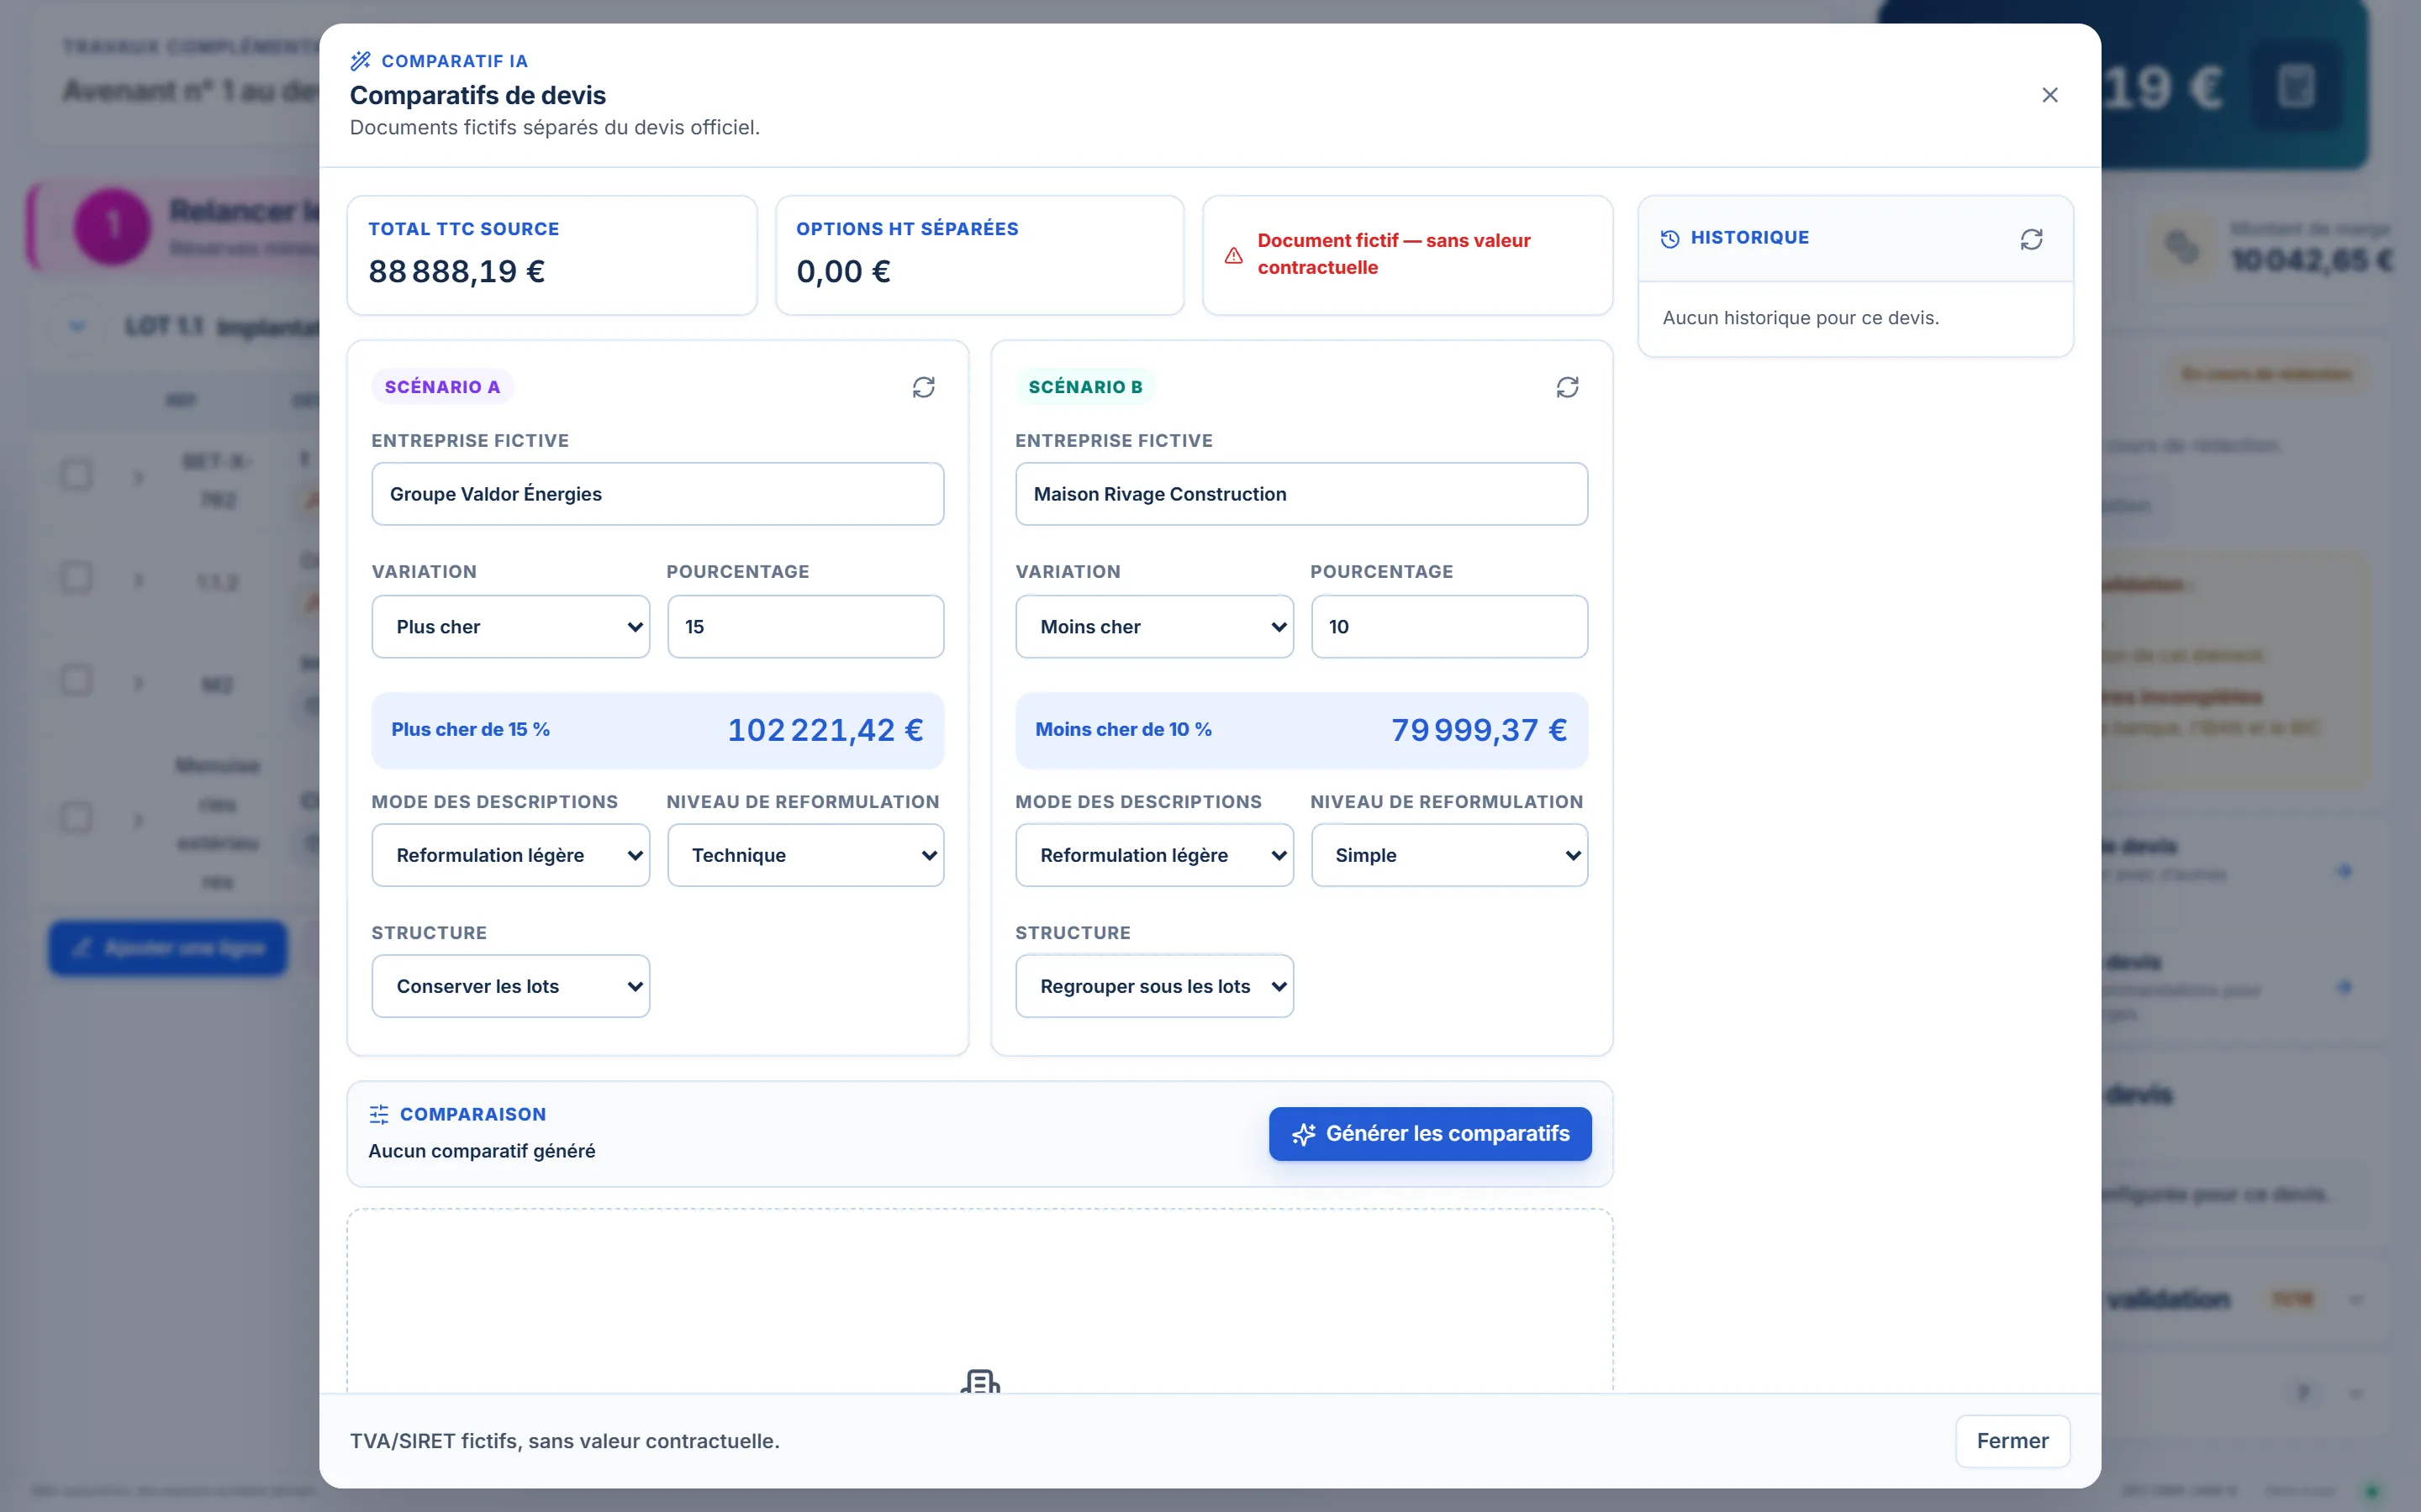The height and width of the screenshot is (1512, 2421).
Task: Edit Maison Rivage Construction company field
Action: pyautogui.click(x=1300, y=494)
